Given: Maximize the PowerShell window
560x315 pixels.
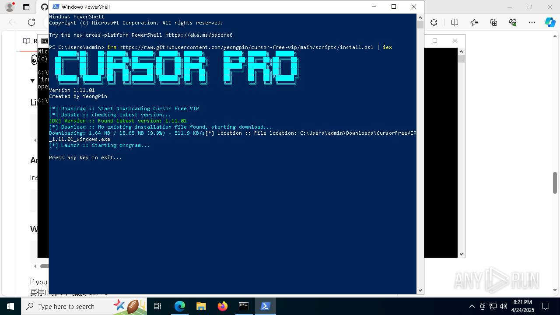Looking at the screenshot, I should (394, 7).
